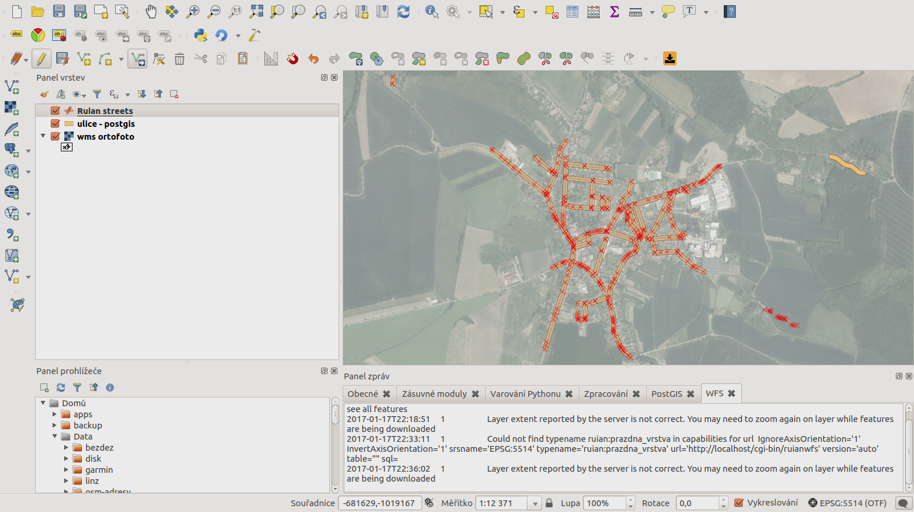The width and height of the screenshot is (914, 512).
Task: Toggle visibility of Ruian streets layer
Action: coord(56,110)
